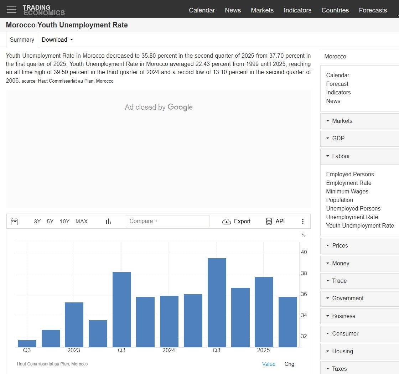Toggle chart to Chg view
The width and height of the screenshot is (399, 374).
pyautogui.click(x=289, y=364)
